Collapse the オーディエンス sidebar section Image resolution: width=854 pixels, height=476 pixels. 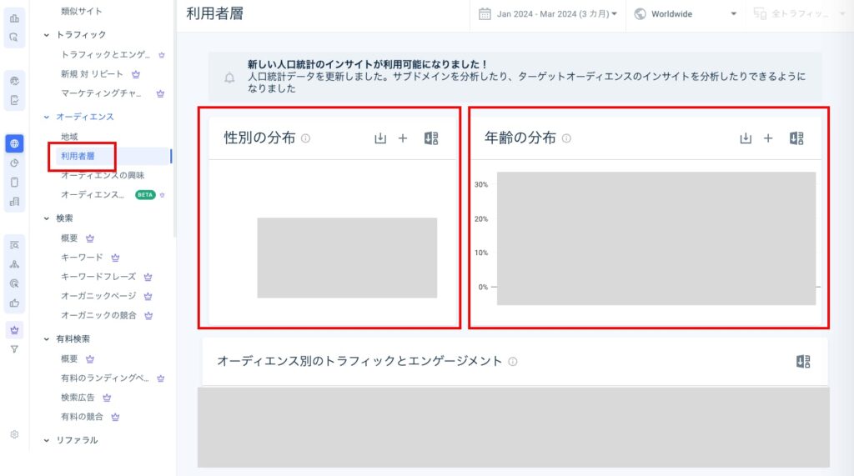pos(47,117)
